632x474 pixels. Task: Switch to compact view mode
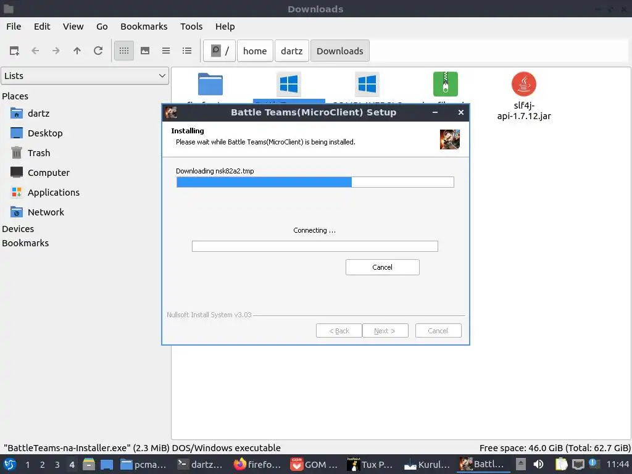[x=166, y=51]
